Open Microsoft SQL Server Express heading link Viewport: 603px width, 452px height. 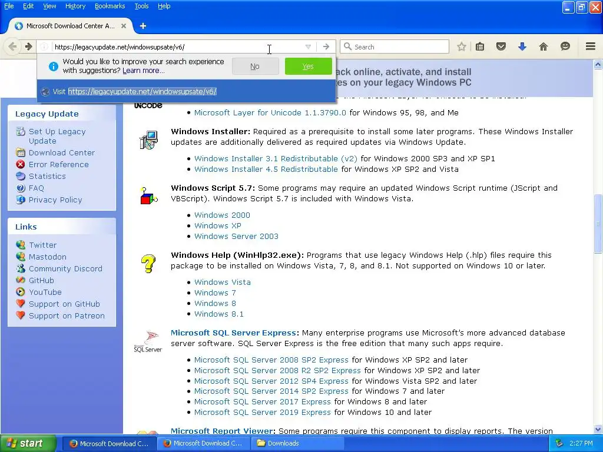233,333
